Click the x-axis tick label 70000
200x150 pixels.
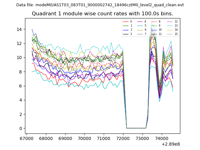click(x=84, y=138)
